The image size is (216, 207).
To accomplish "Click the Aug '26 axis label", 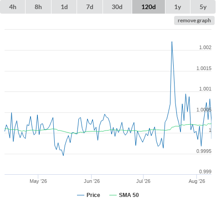I will (x=197, y=181).
